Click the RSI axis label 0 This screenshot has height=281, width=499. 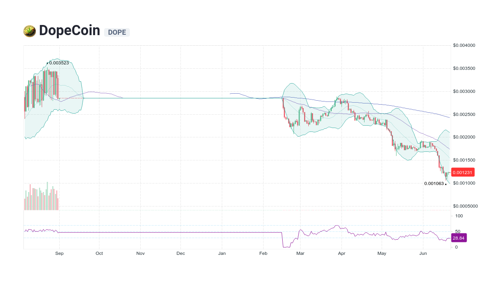pos(457,247)
